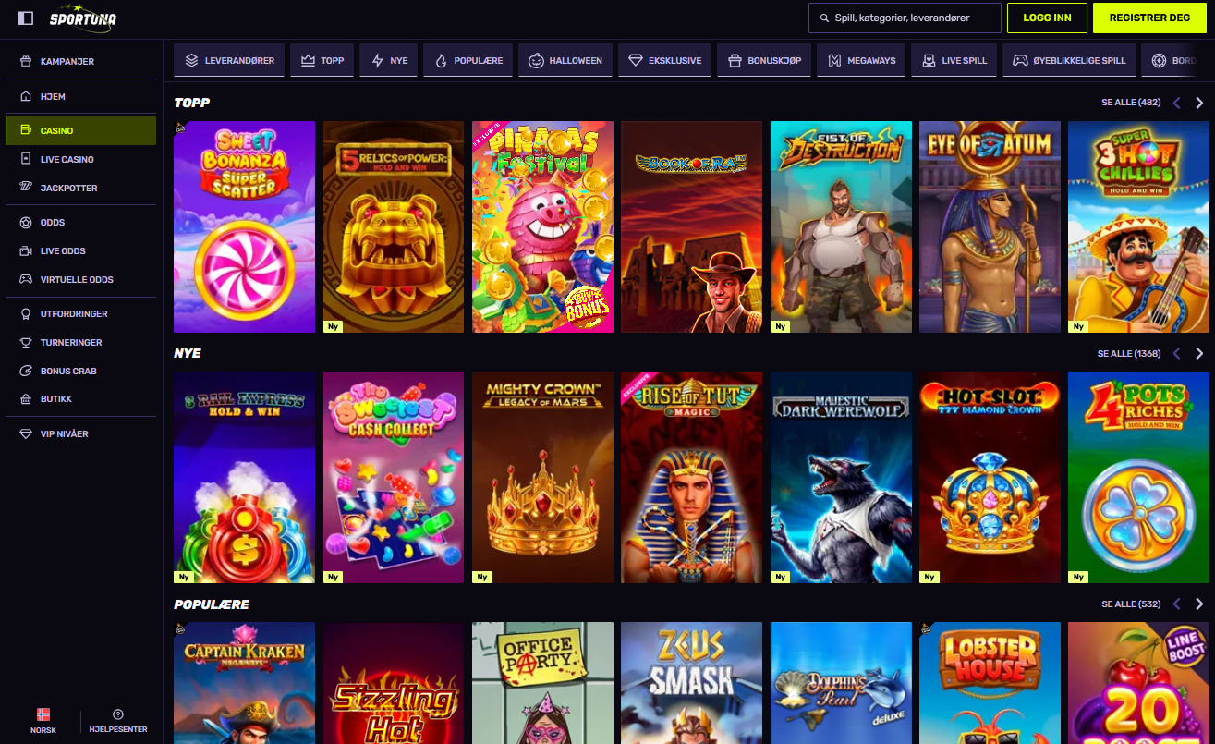The height and width of the screenshot is (744, 1215).
Task: Change language via Norsk flag
Action: (43, 714)
